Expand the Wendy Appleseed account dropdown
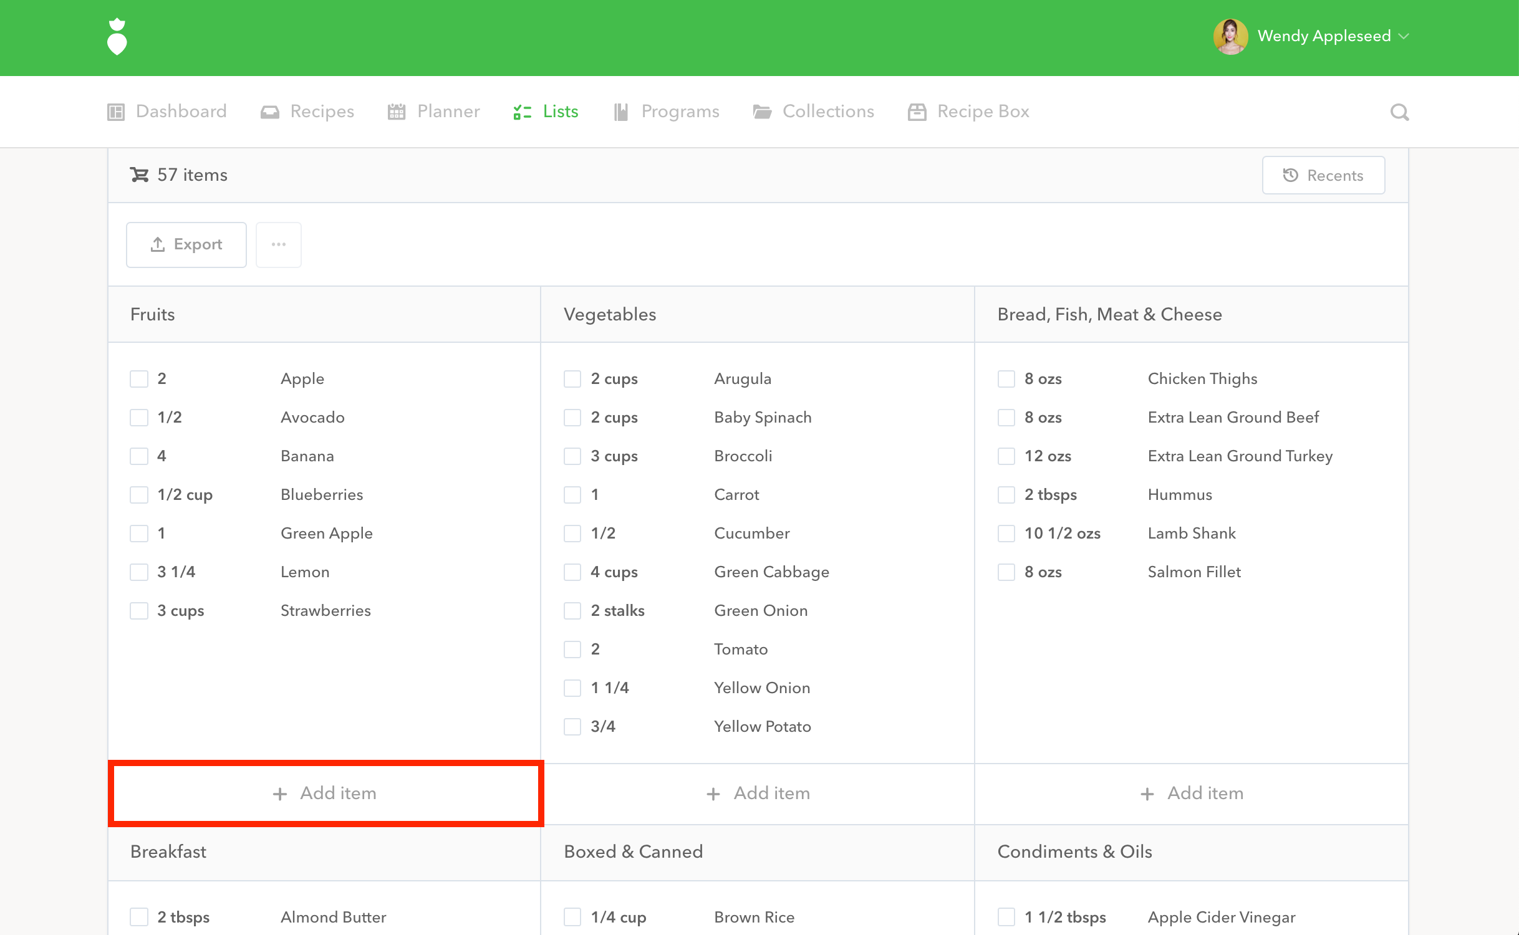The height and width of the screenshot is (935, 1519). pos(1403,36)
